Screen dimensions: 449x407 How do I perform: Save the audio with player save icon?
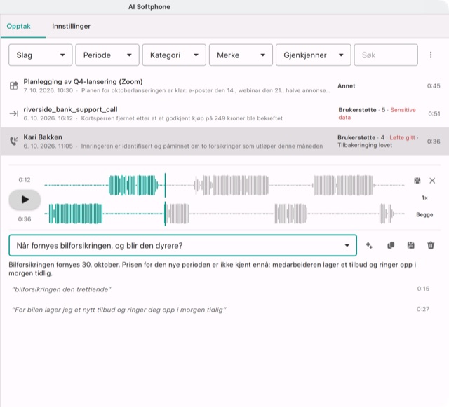[x=417, y=181]
